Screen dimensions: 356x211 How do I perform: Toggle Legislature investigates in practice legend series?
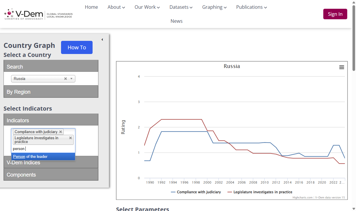coord(260,192)
